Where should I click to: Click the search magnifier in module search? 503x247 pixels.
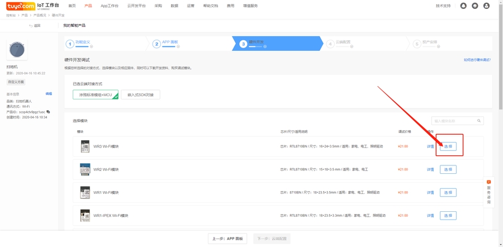coord(479,121)
